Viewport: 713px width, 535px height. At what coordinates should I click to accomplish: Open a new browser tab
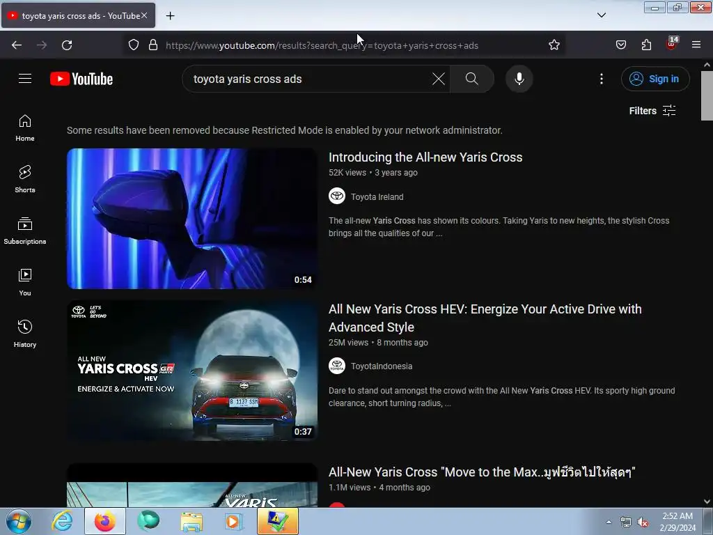pos(170,16)
